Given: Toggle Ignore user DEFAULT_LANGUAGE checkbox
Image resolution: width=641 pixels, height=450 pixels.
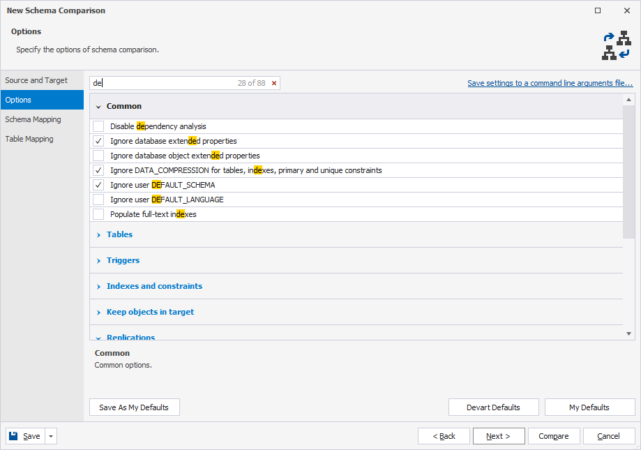Looking at the screenshot, I should click(98, 200).
